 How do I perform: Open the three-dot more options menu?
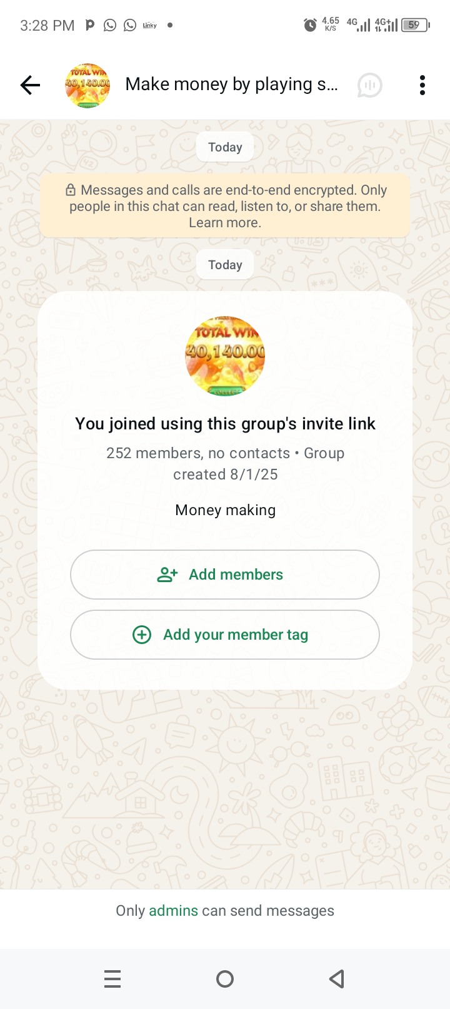point(422,85)
